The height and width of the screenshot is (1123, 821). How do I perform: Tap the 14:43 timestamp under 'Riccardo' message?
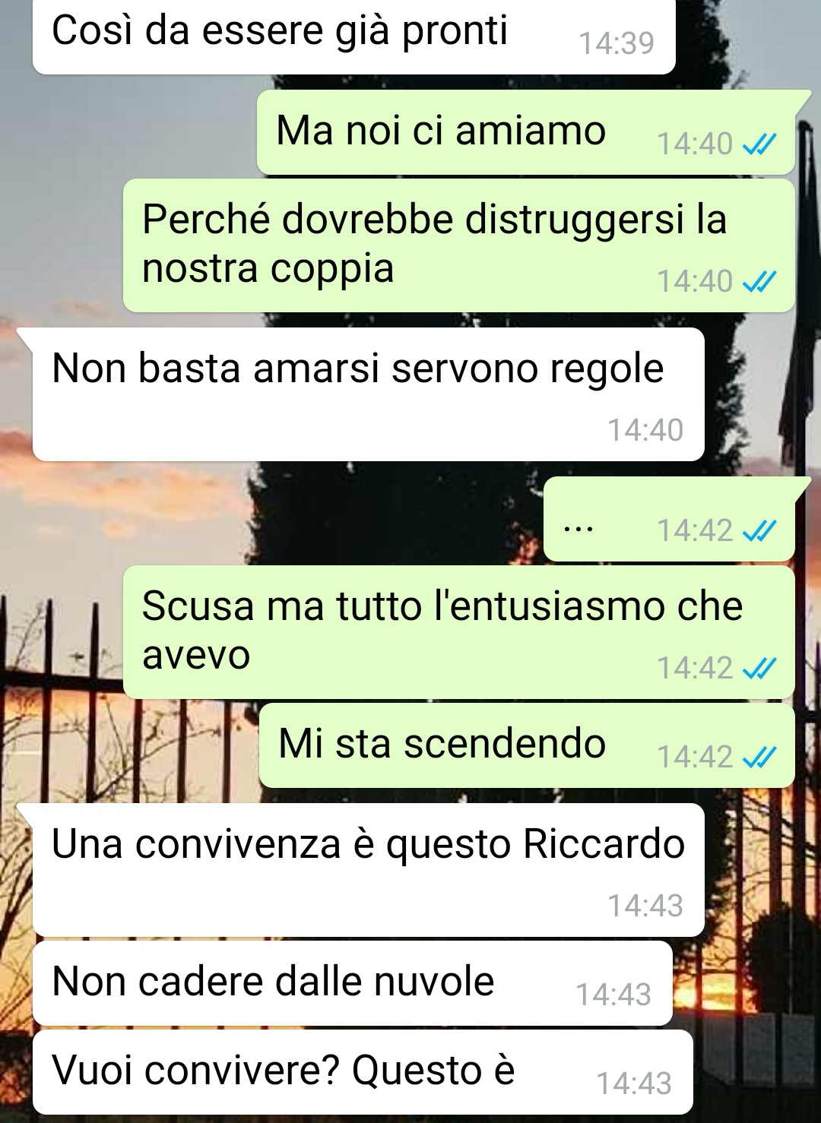(x=645, y=906)
